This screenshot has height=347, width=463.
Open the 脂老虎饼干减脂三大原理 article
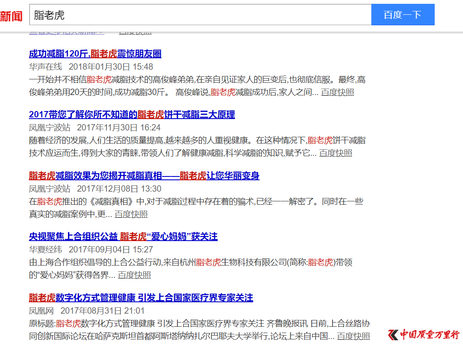point(132,114)
